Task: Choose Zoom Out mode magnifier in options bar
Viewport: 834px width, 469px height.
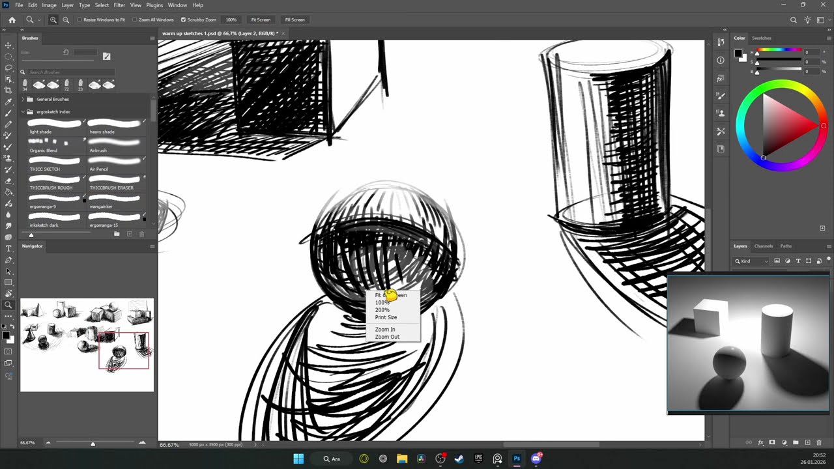Action: click(66, 20)
